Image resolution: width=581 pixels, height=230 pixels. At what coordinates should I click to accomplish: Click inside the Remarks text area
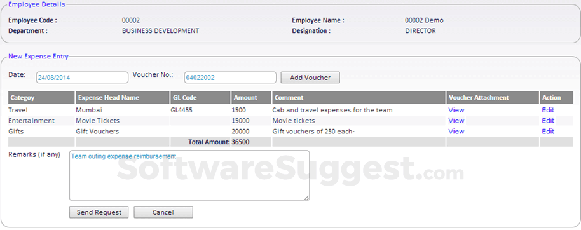click(x=189, y=175)
